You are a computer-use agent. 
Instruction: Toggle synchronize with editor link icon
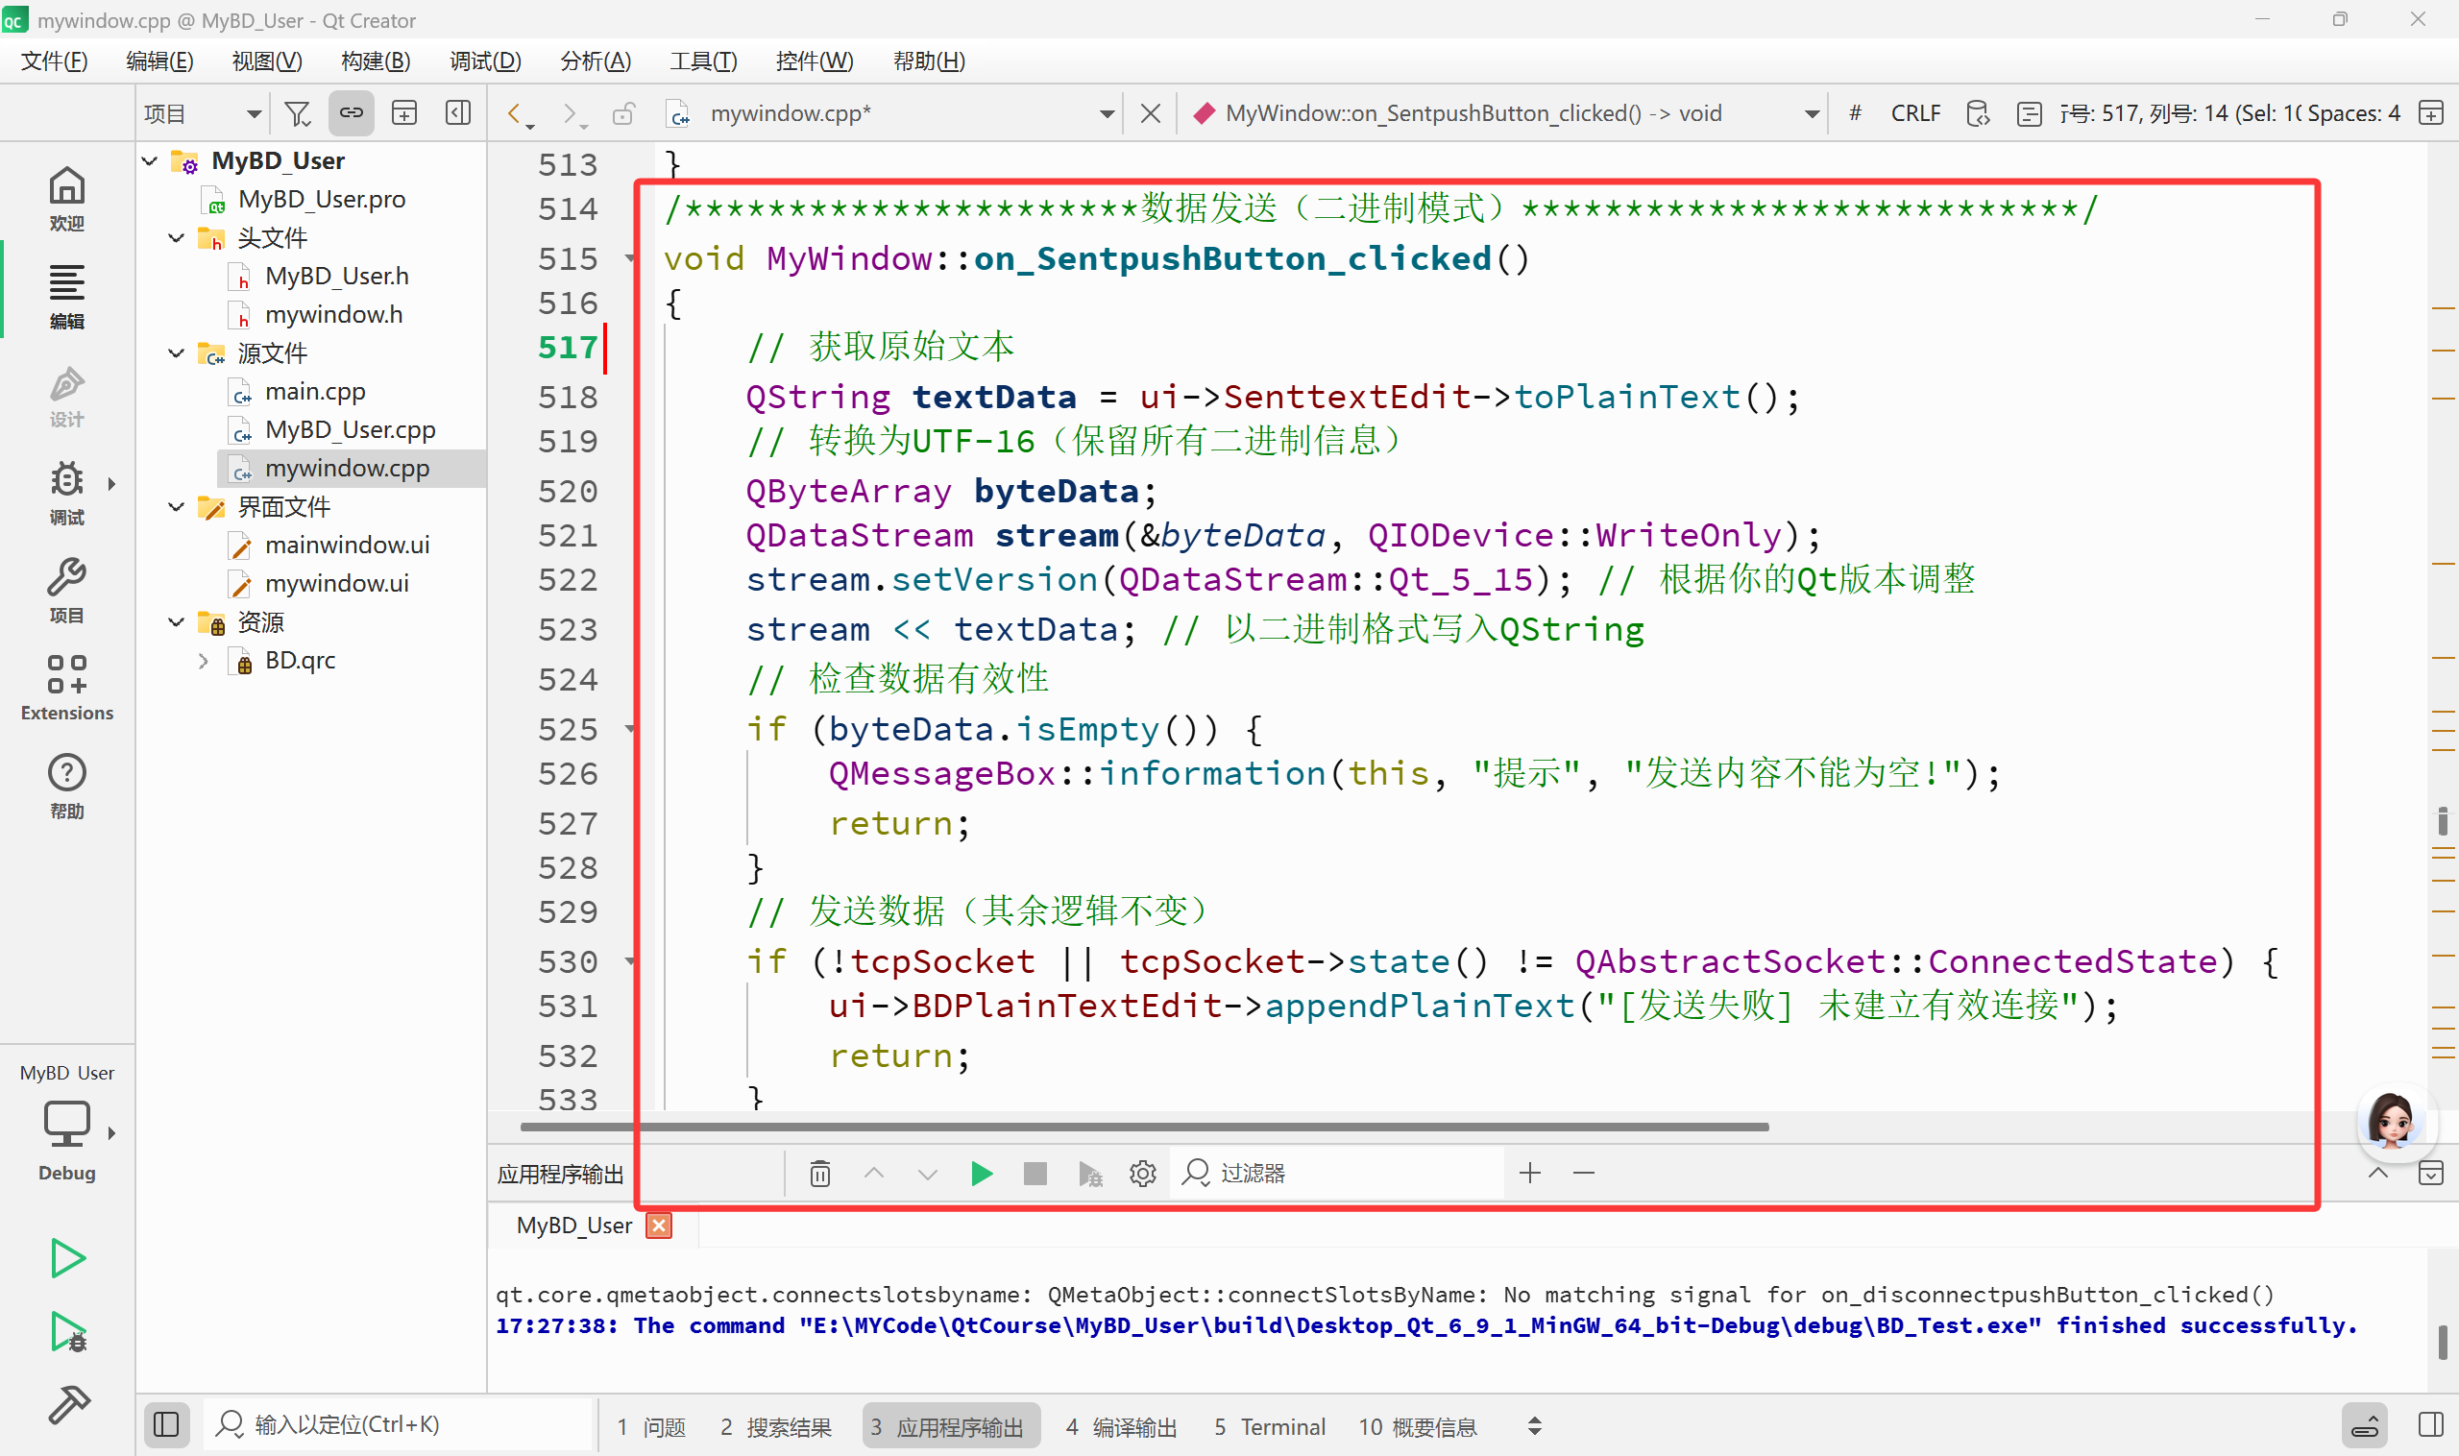352,114
